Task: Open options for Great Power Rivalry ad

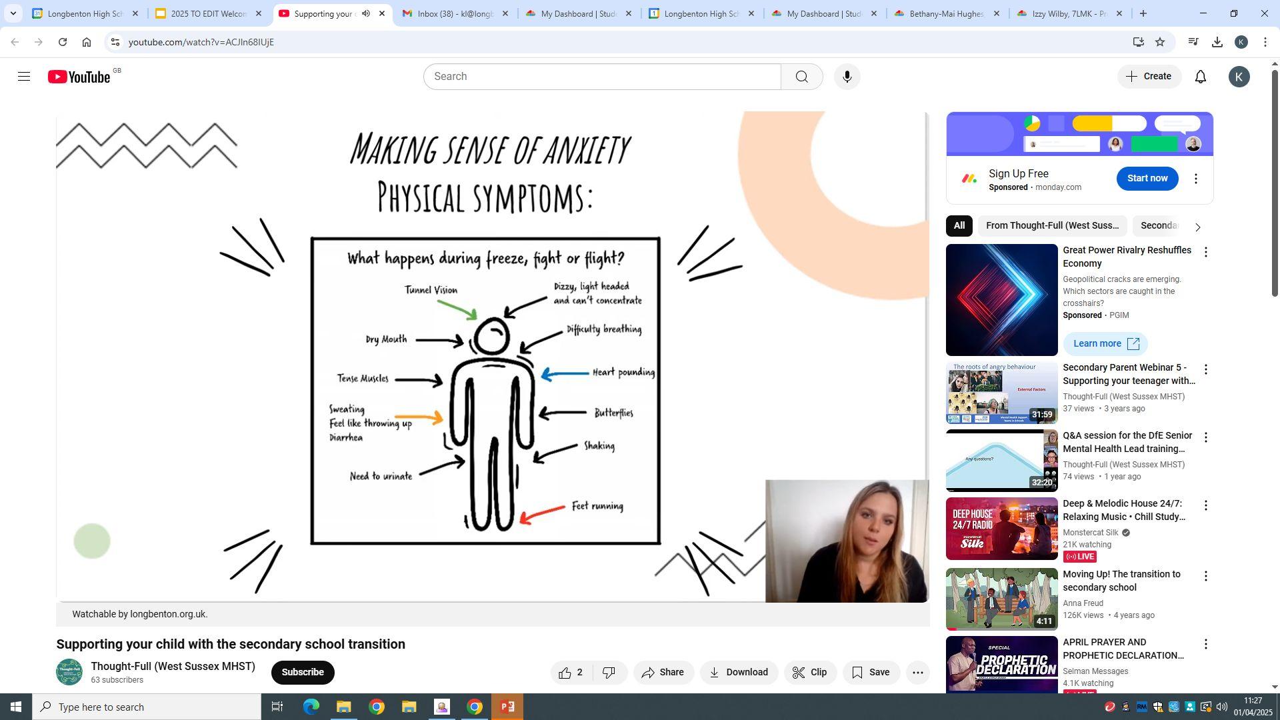Action: (1205, 252)
